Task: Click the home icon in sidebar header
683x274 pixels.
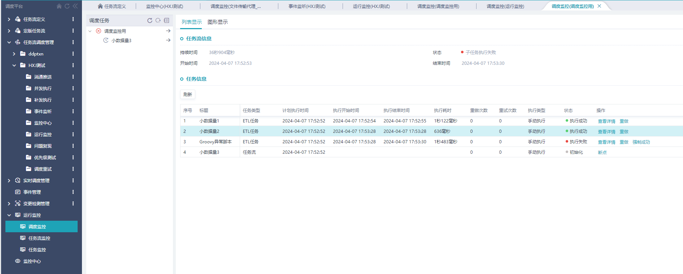Action: click(59, 6)
